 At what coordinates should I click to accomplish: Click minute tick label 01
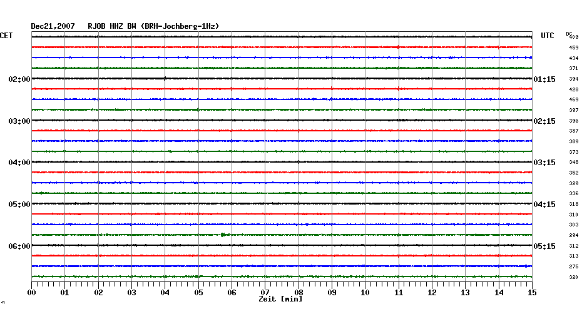point(65,293)
